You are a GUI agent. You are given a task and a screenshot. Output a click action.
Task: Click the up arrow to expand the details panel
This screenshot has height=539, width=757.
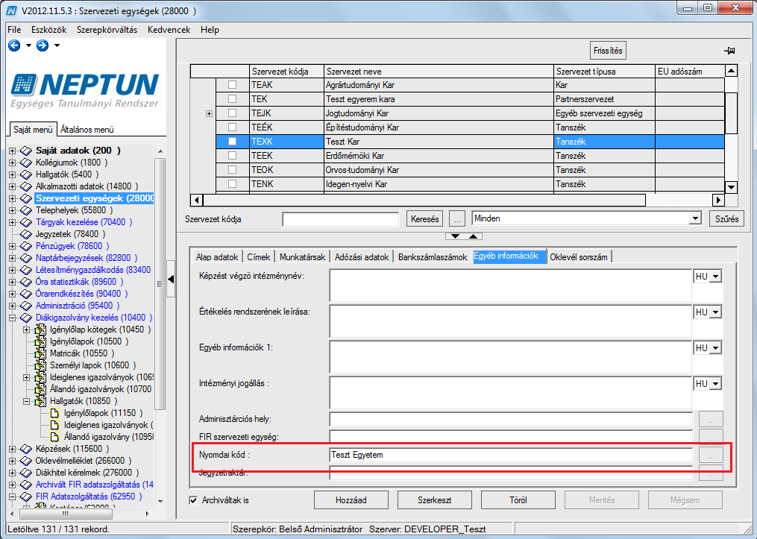coord(473,236)
